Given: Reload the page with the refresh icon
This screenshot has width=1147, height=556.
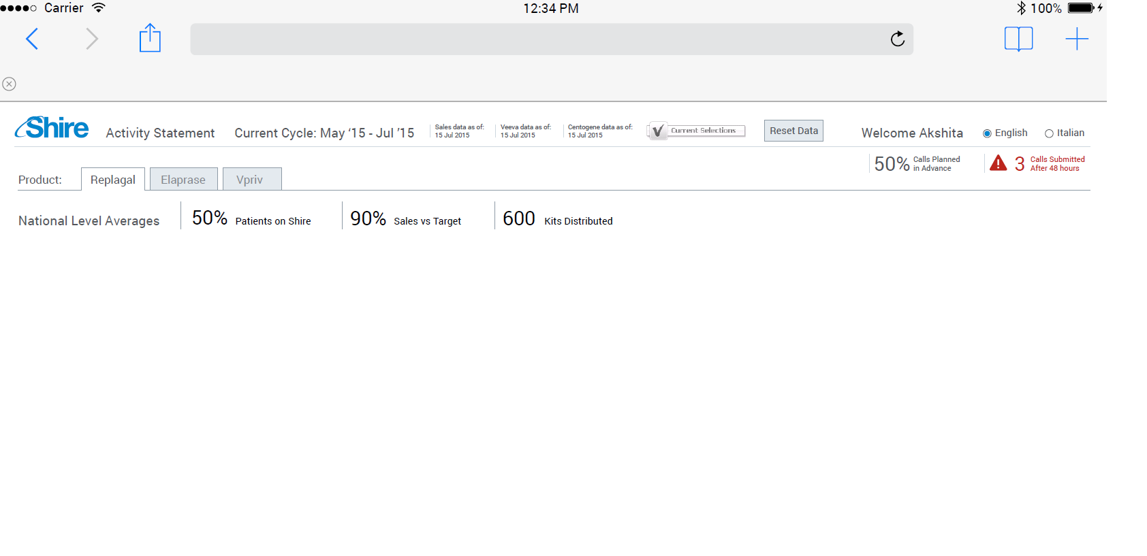Looking at the screenshot, I should click(898, 39).
